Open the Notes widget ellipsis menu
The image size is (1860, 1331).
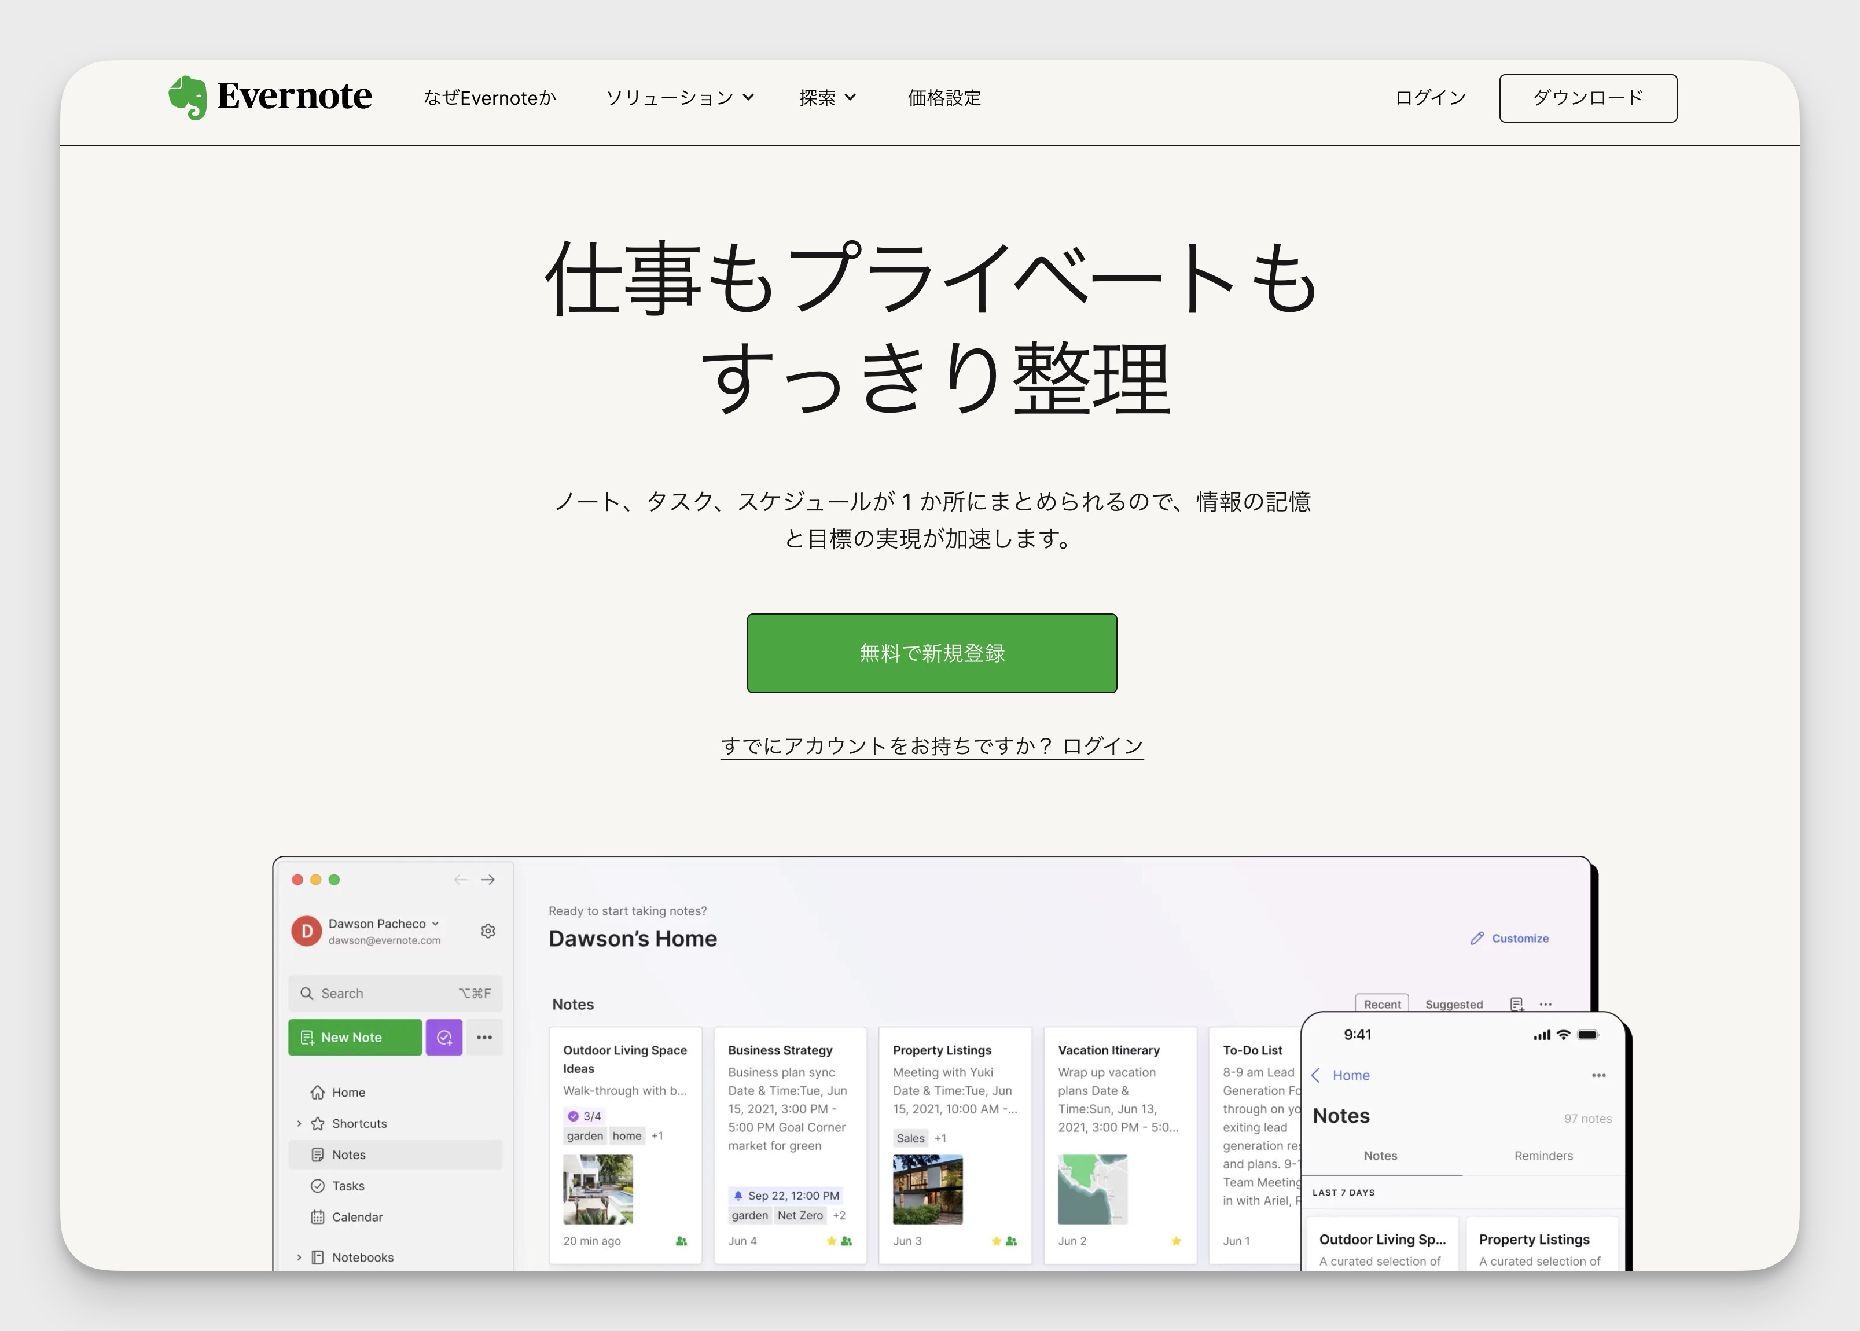(x=1545, y=1004)
